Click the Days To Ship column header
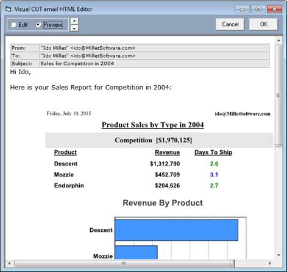 [213, 152]
